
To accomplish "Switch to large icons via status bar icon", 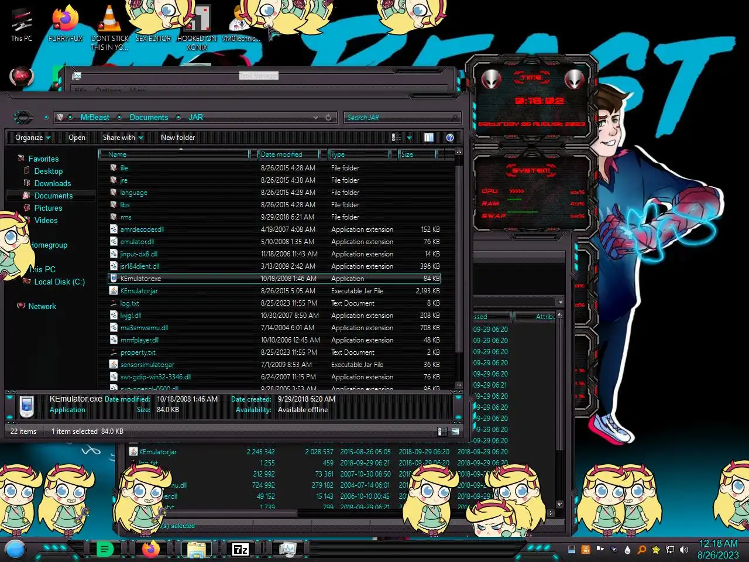I will click(455, 431).
